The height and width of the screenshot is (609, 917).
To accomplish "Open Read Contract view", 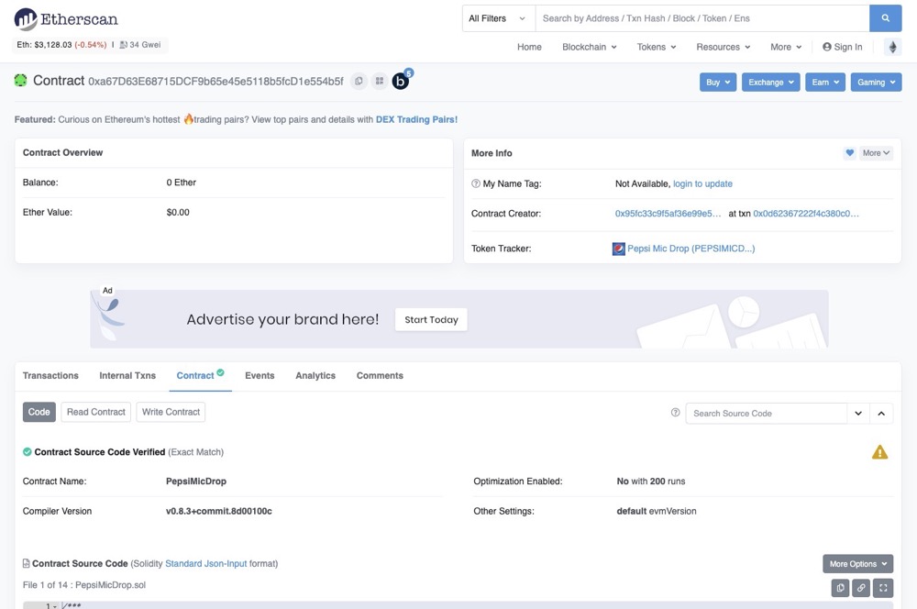I will 96,412.
